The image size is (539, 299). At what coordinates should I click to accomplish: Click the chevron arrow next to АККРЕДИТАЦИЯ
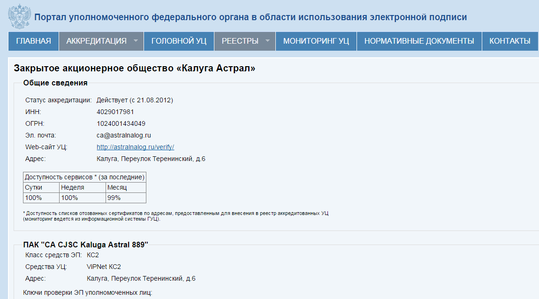[136, 41]
